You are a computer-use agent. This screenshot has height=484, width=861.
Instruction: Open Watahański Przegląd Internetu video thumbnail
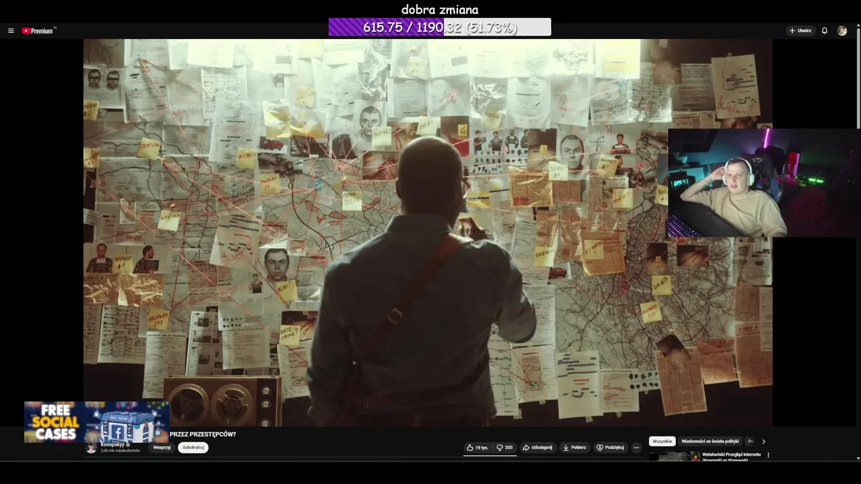675,456
